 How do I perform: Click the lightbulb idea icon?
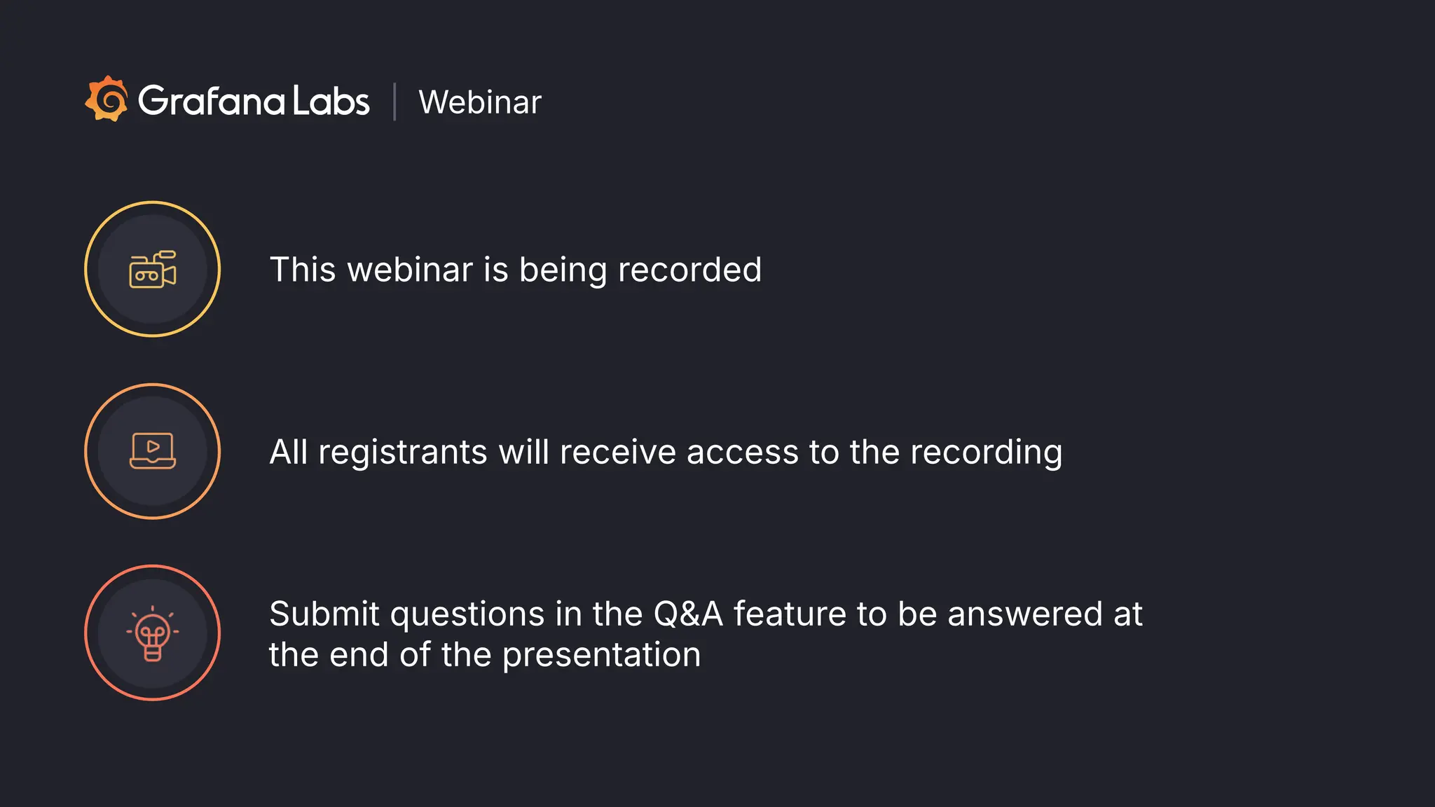tap(153, 633)
